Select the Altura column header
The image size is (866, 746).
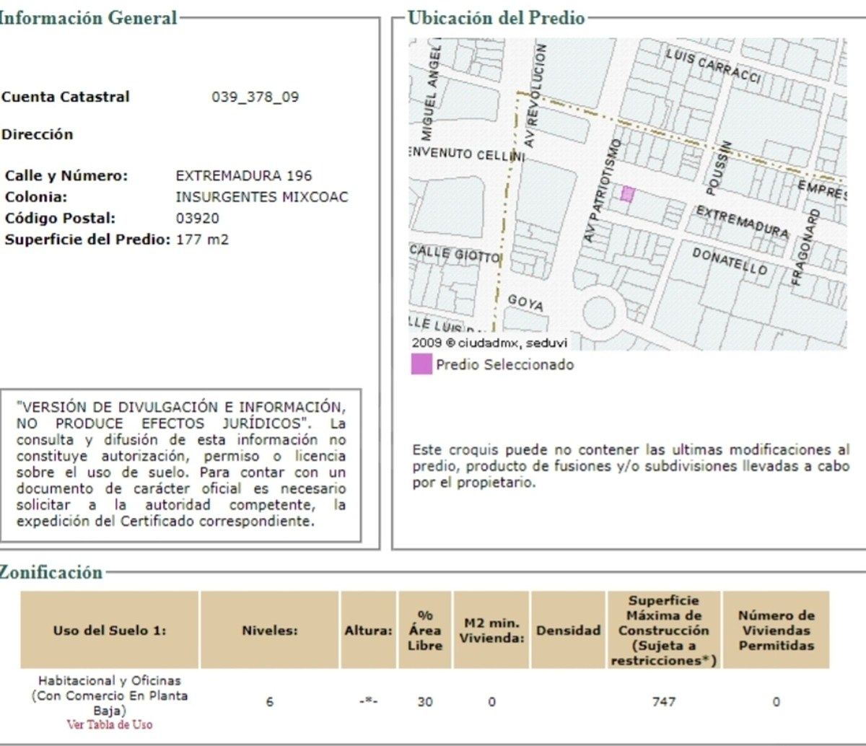point(368,630)
